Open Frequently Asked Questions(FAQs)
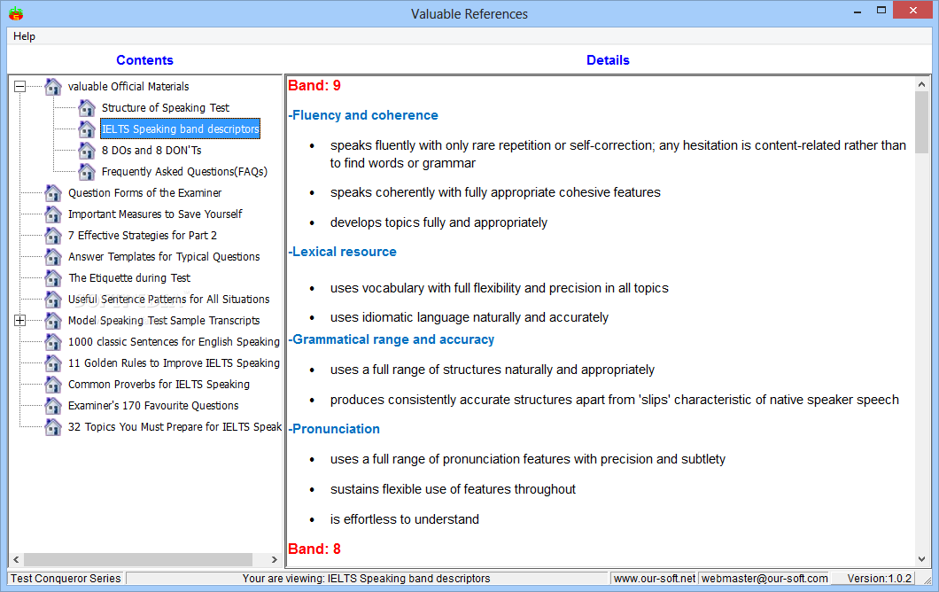The width and height of the screenshot is (939, 592). (184, 172)
